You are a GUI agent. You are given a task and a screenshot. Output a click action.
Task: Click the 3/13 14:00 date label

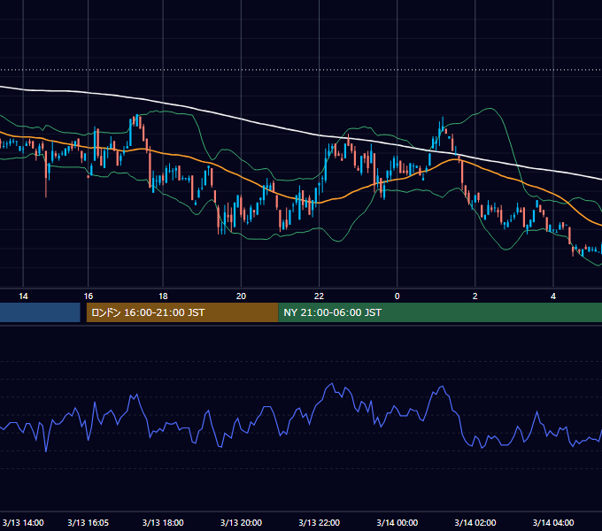click(x=23, y=522)
